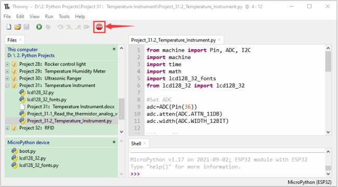This screenshot has height=187, width=338.
Task: Select Project 28: Rocker control light folder
Action: click(x=53, y=64)
